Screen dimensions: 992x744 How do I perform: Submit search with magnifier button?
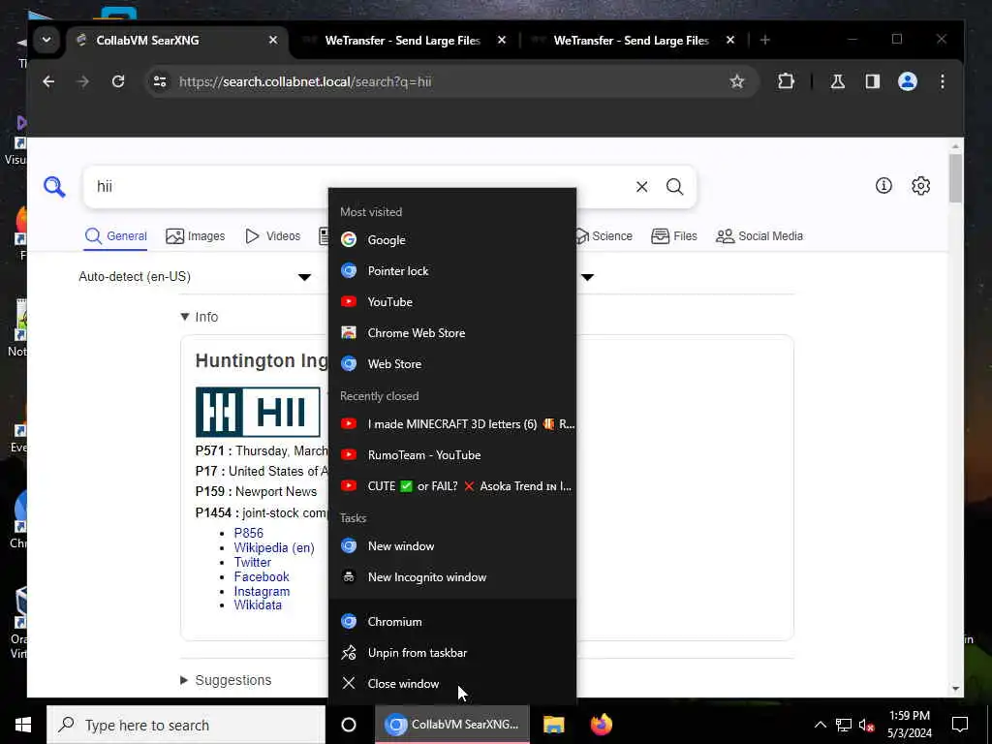(x=674, y=187)
